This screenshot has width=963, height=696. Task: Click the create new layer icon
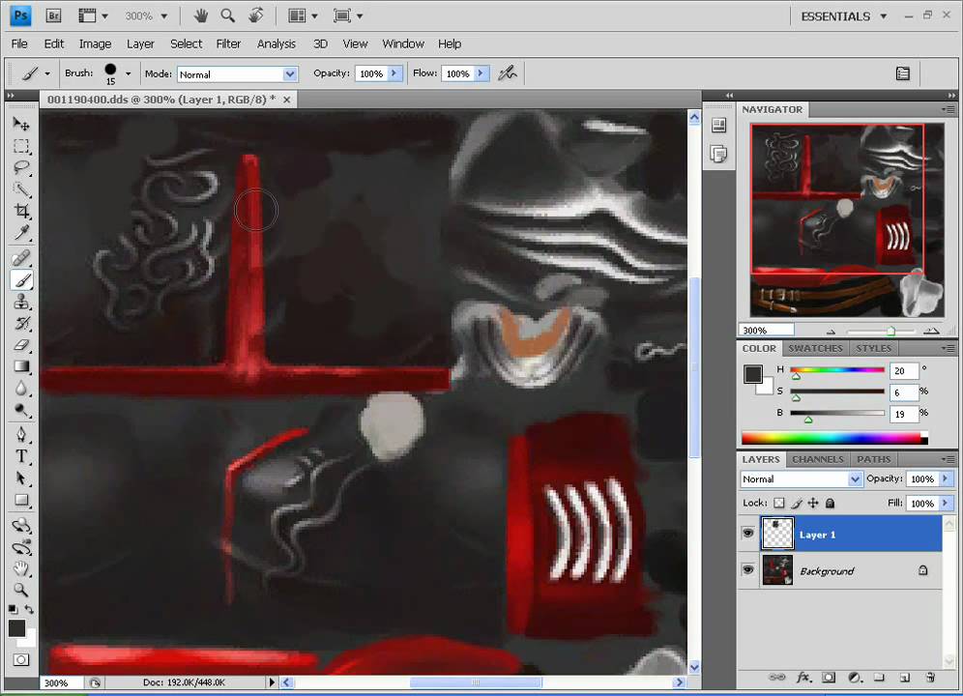pyautogui.click(x=904, y=678)
